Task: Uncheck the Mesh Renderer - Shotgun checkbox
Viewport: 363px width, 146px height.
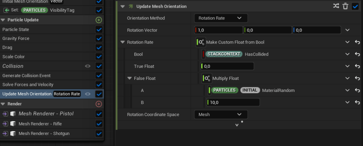Action: click(x=99, y=134)
